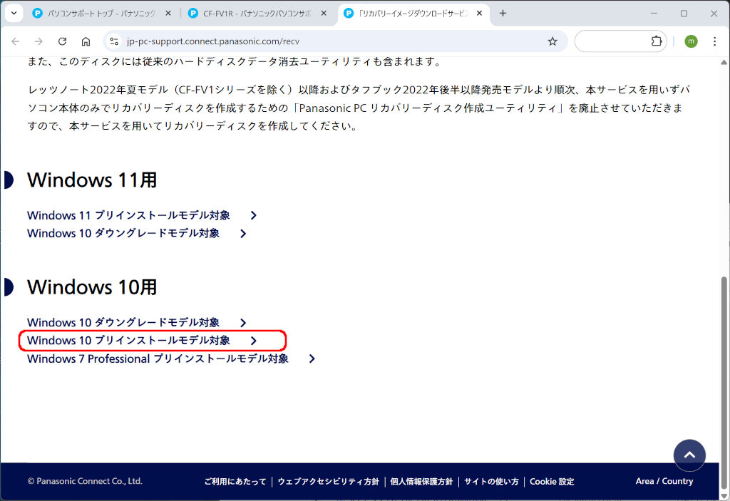Reload the current page

[63, 41]
